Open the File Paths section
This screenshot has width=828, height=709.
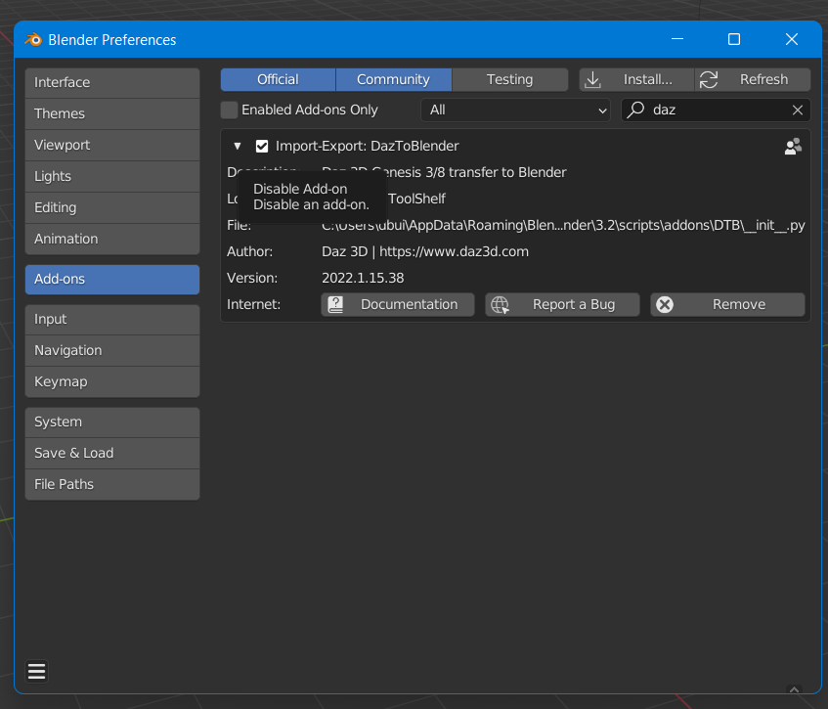111,484
